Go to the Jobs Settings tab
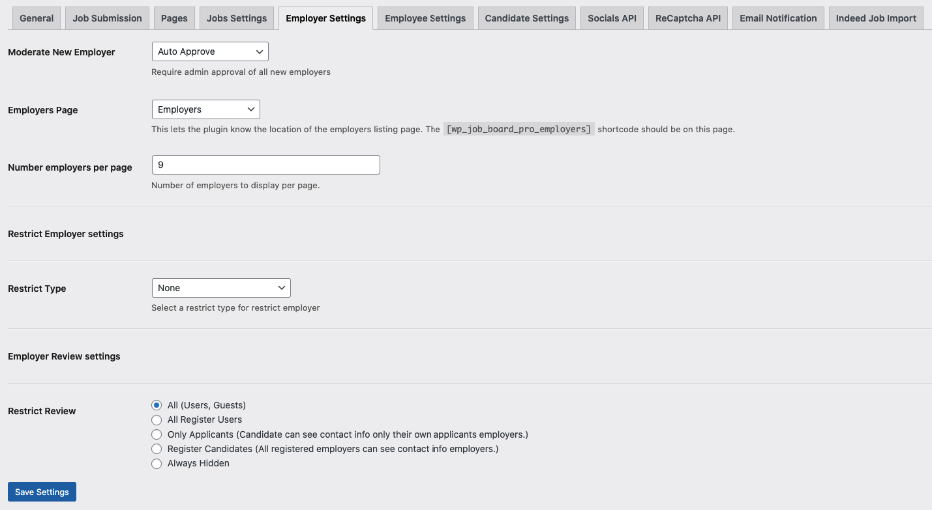The width and height of the screenshot is (932, 510). click(237, 18)
